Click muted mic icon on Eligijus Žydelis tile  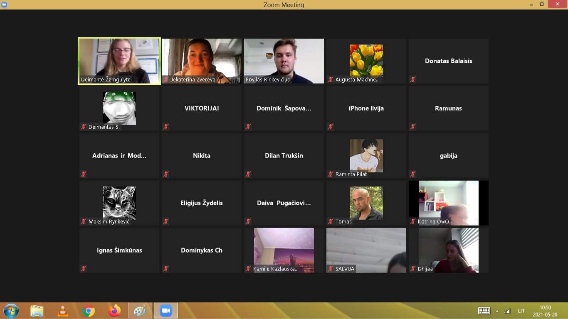click(166, 221)
